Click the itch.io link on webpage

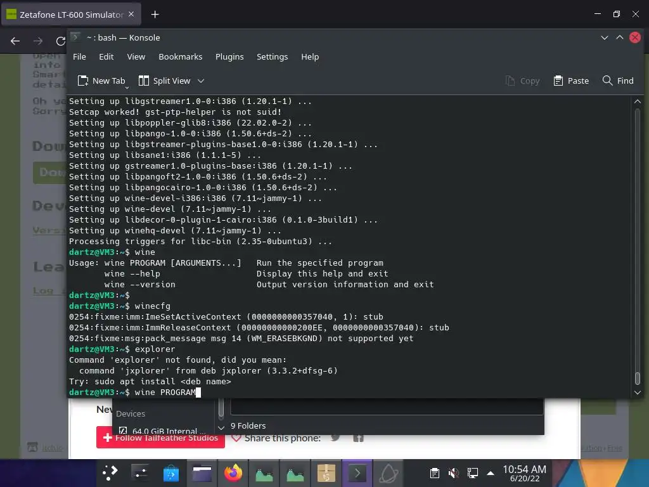tap(52, 447)
